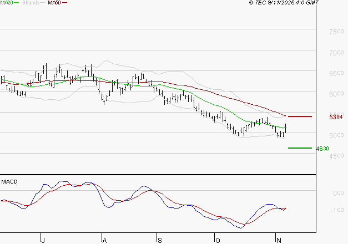This screenshot has height=244, width=348.
Task: Click the red resistance level line
Action: pyautogui.click(x=300, y=116)
